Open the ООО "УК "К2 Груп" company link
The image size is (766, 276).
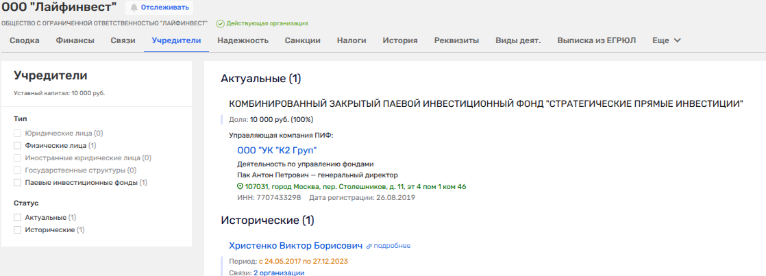277,150
